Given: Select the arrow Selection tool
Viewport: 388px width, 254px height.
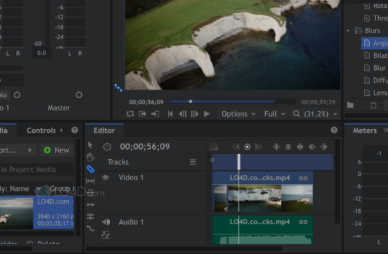Looking at the screenshot, I should click(x=90, y=145).
